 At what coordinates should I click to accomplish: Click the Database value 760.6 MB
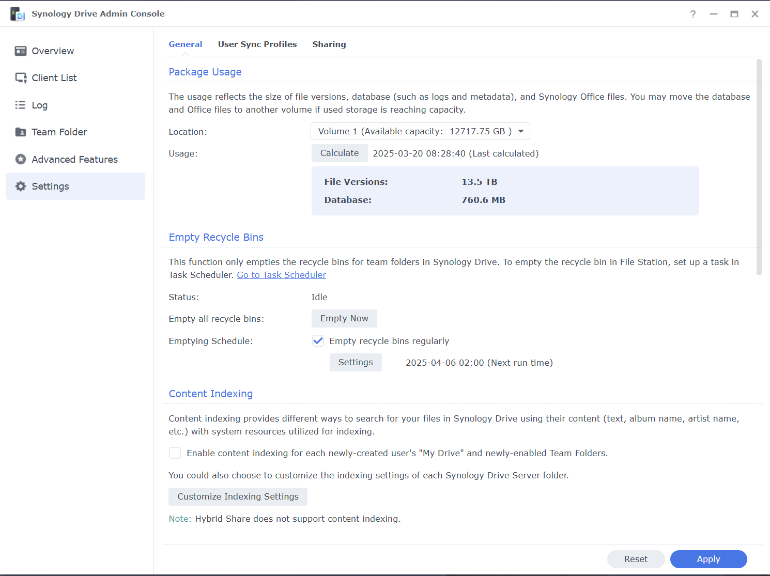[x=484, y=200]
